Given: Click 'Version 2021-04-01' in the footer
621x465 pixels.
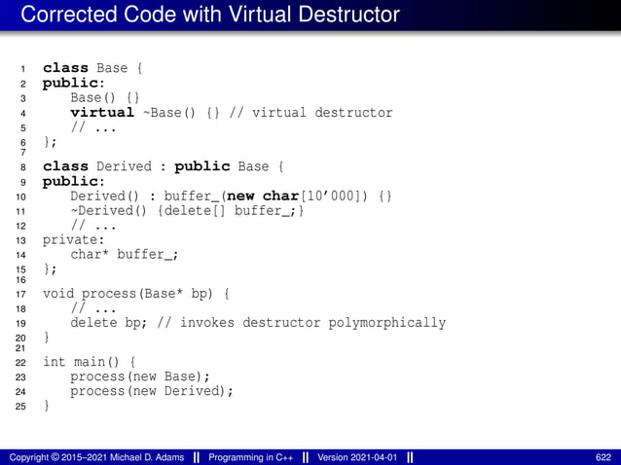Looking at the screenshot, I should (x=357, y=457).
